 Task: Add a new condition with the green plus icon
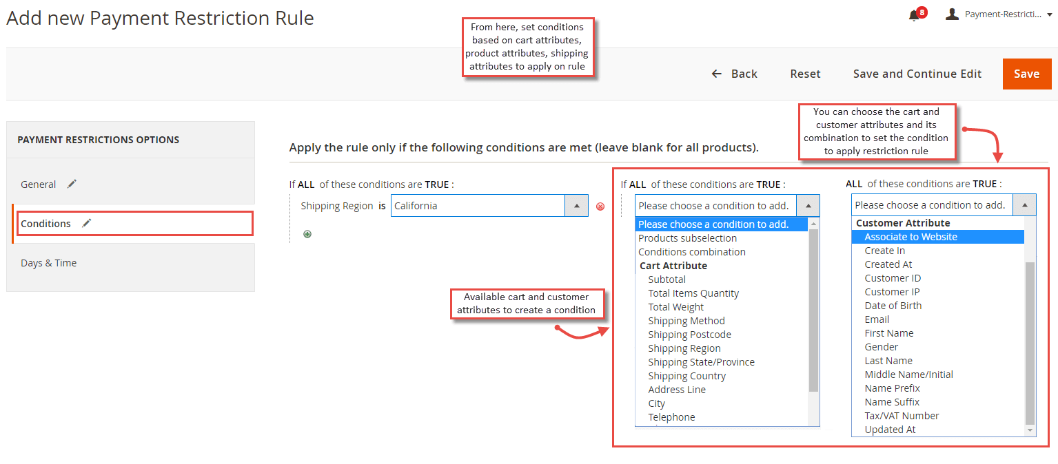click(307, 234)
